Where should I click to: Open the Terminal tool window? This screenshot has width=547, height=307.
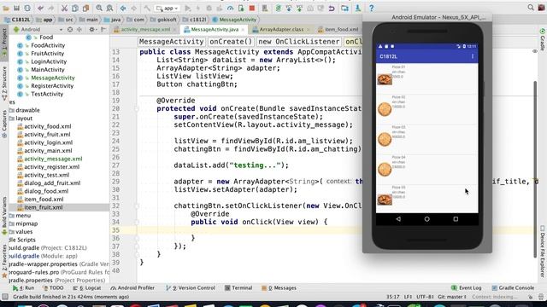click(238, 288)
